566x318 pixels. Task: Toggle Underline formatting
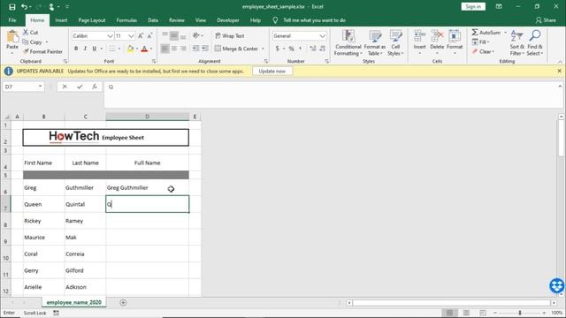95,49
